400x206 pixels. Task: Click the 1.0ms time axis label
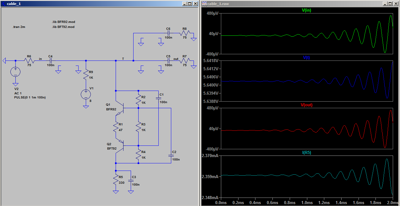pyautogui.click(x=307, y=203)
